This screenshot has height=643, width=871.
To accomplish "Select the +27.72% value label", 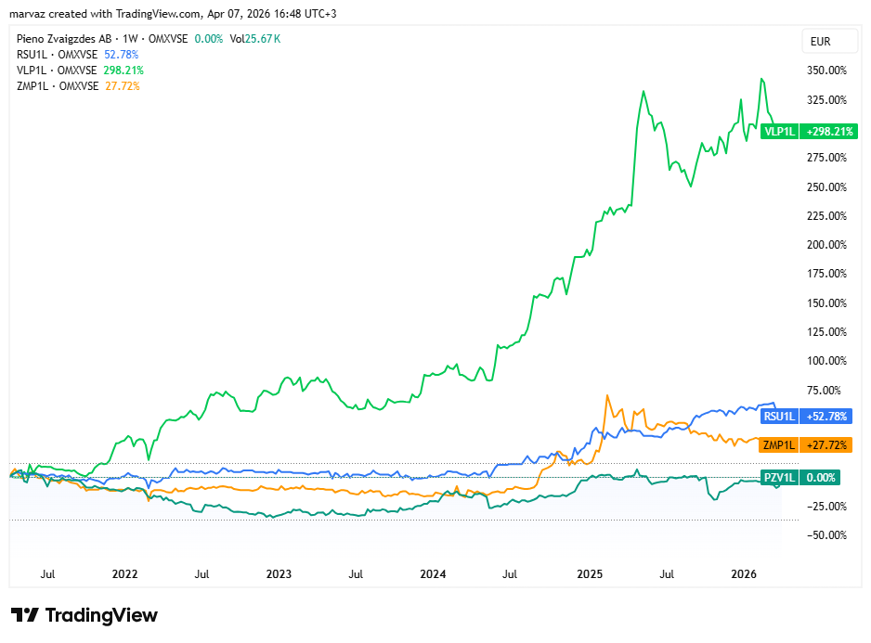I will point(826,445).
